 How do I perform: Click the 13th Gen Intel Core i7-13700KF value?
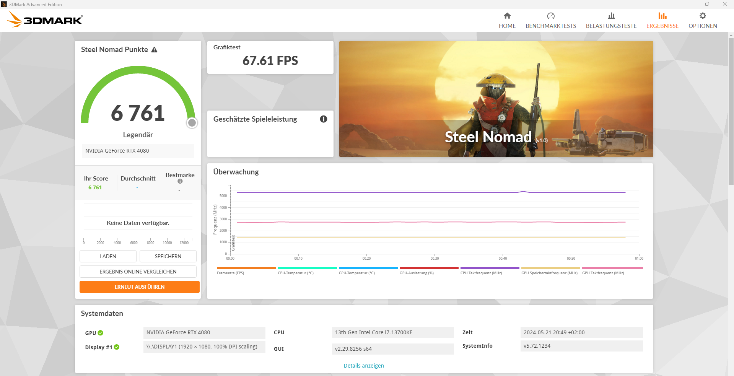click(393, 332)
